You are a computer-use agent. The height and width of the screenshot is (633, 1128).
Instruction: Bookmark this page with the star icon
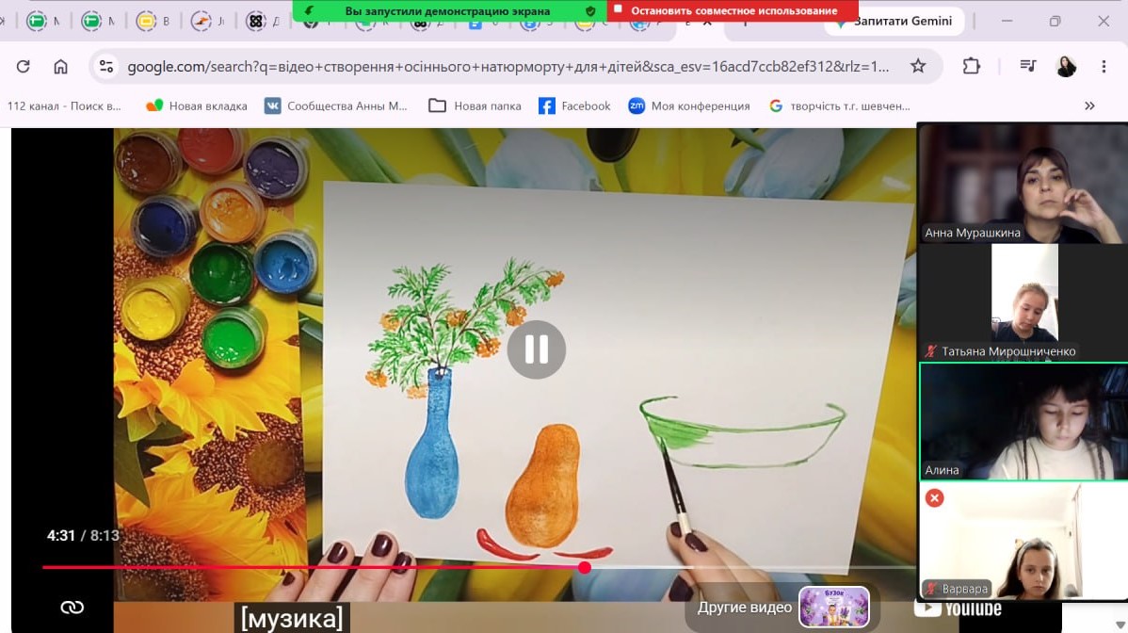point(918,66)
